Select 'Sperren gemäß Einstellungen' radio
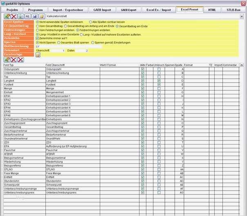 (x=92, y=42)
